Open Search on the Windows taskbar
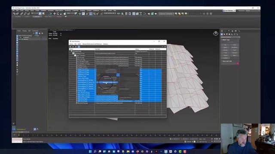275x154 pixels. click(95, 151)
